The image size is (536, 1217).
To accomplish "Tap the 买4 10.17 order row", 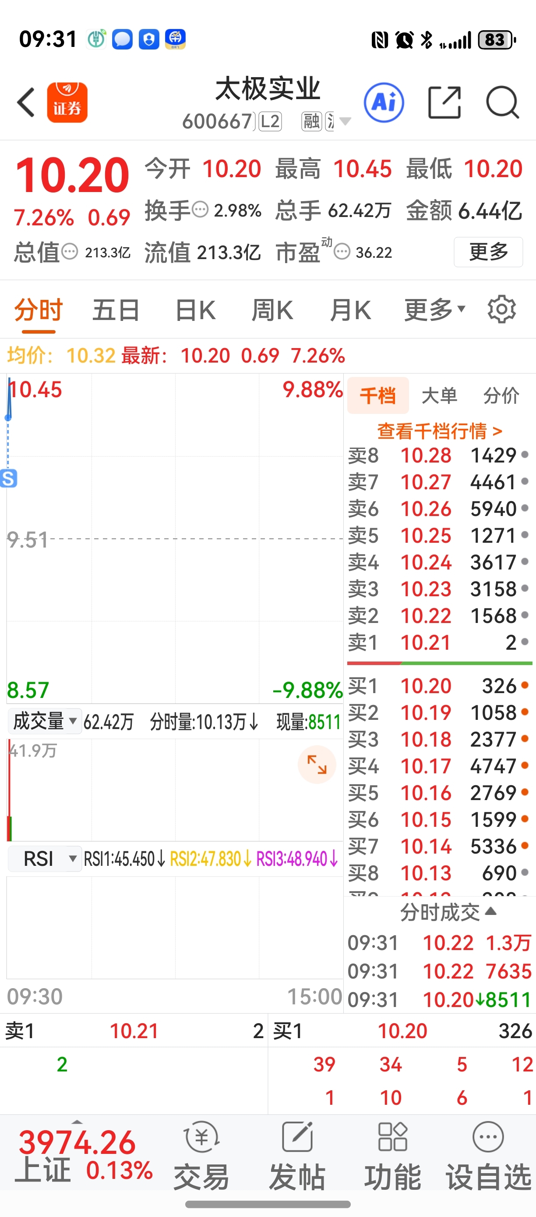I will tap(439, 766).
